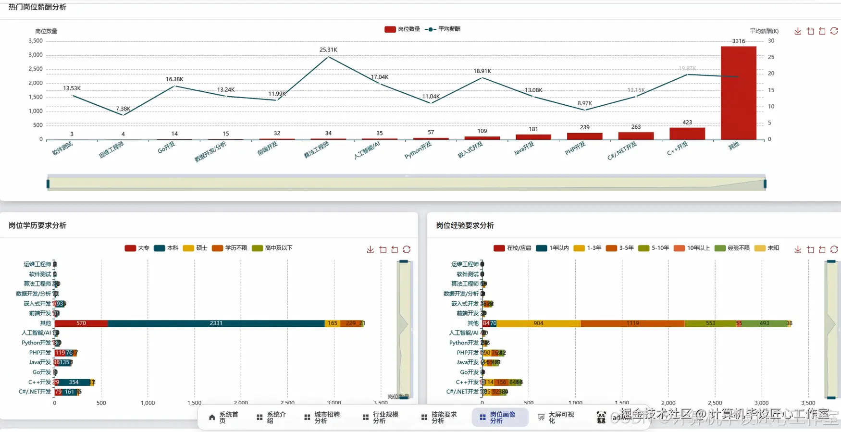This screenshot has width=841, height=432.
Task: Toggle the 未知 legend item
Action: pyautogui.click(x=767, y=248)
